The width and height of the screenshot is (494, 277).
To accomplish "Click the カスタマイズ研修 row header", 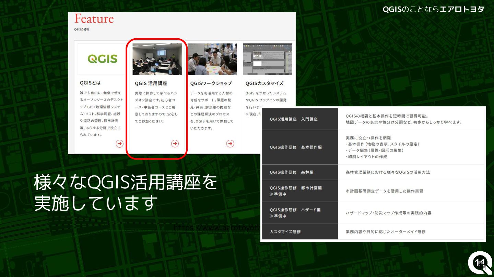I will tap(300, 232).
